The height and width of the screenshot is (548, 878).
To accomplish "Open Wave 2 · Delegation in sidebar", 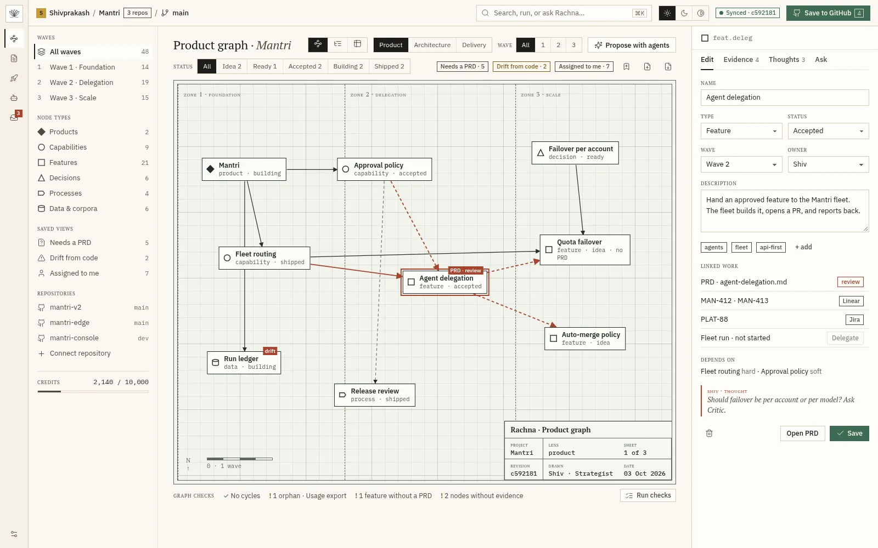I will click(x=93, y=82).
